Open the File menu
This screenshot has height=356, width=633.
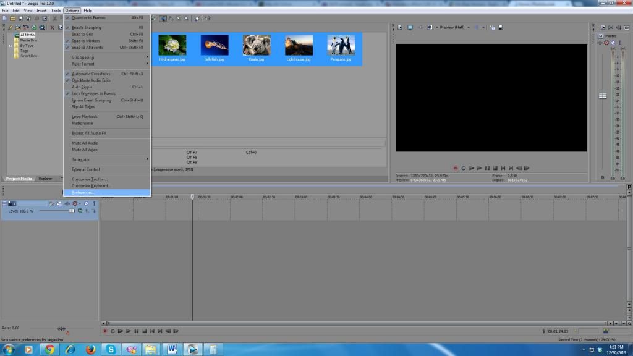tap(5, 11)
